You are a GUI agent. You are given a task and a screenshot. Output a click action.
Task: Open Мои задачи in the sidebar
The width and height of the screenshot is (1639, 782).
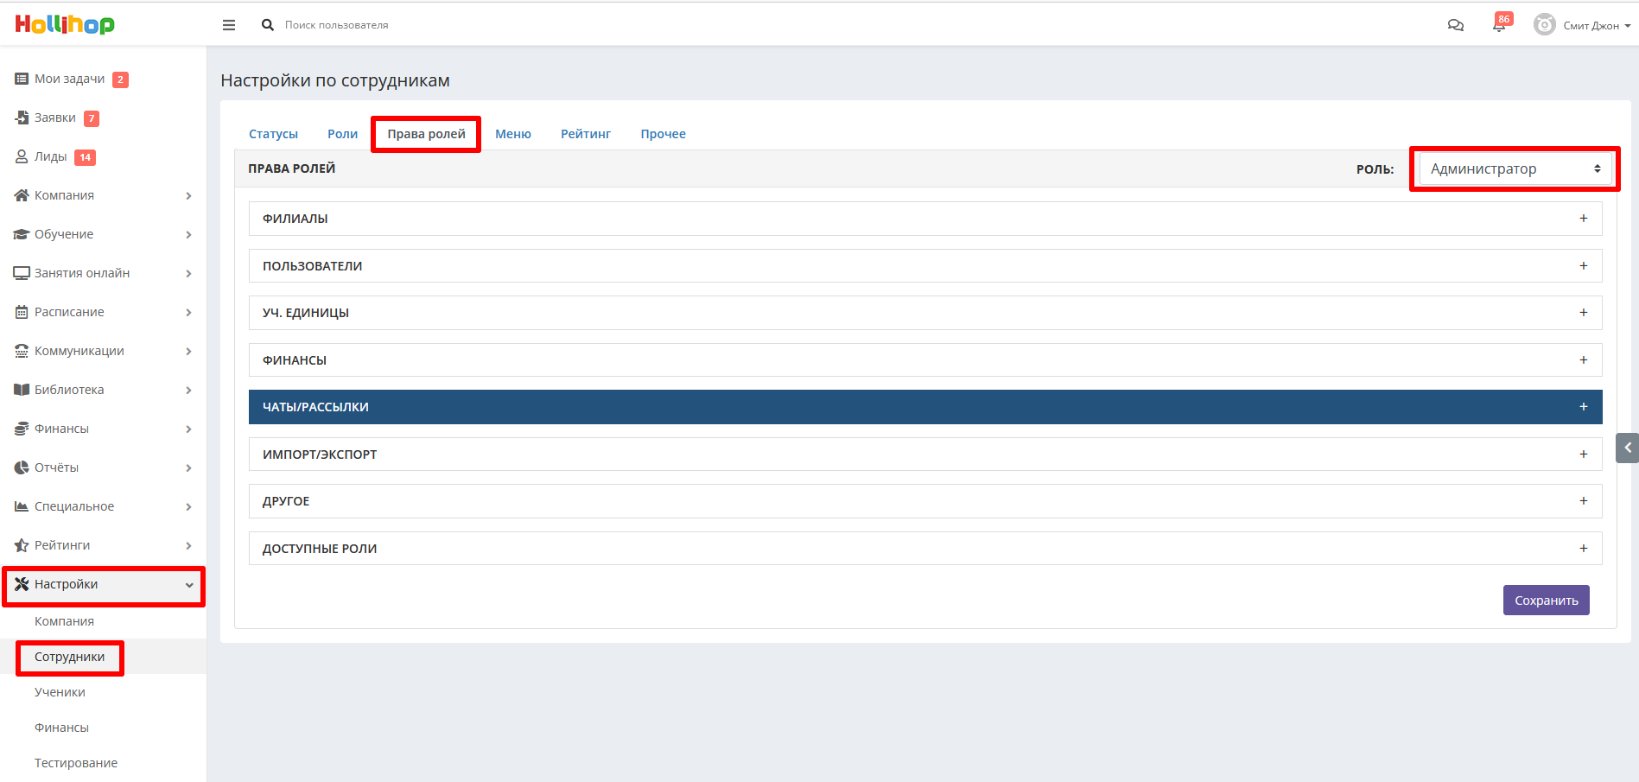point(69,79)
